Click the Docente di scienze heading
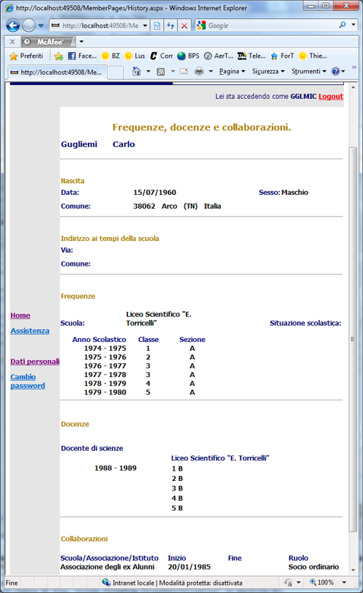Screen dimensions: 363x593 (x=92, y=448)
